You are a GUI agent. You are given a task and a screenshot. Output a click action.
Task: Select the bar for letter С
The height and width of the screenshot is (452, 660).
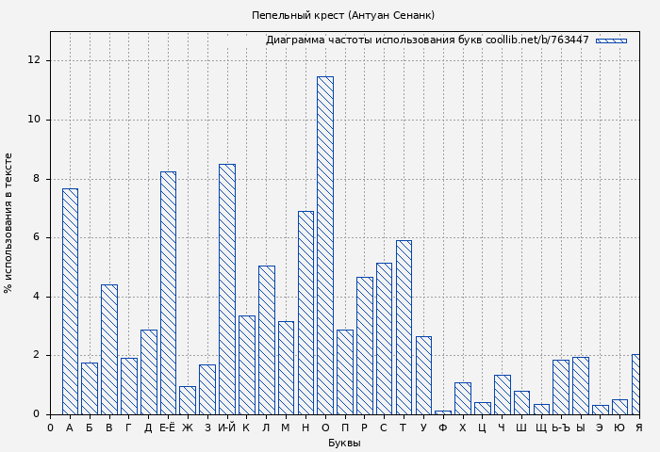click(384, 338)
